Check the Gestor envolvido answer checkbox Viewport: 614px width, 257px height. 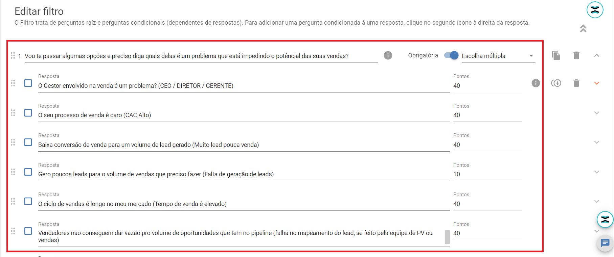(28, 83)
